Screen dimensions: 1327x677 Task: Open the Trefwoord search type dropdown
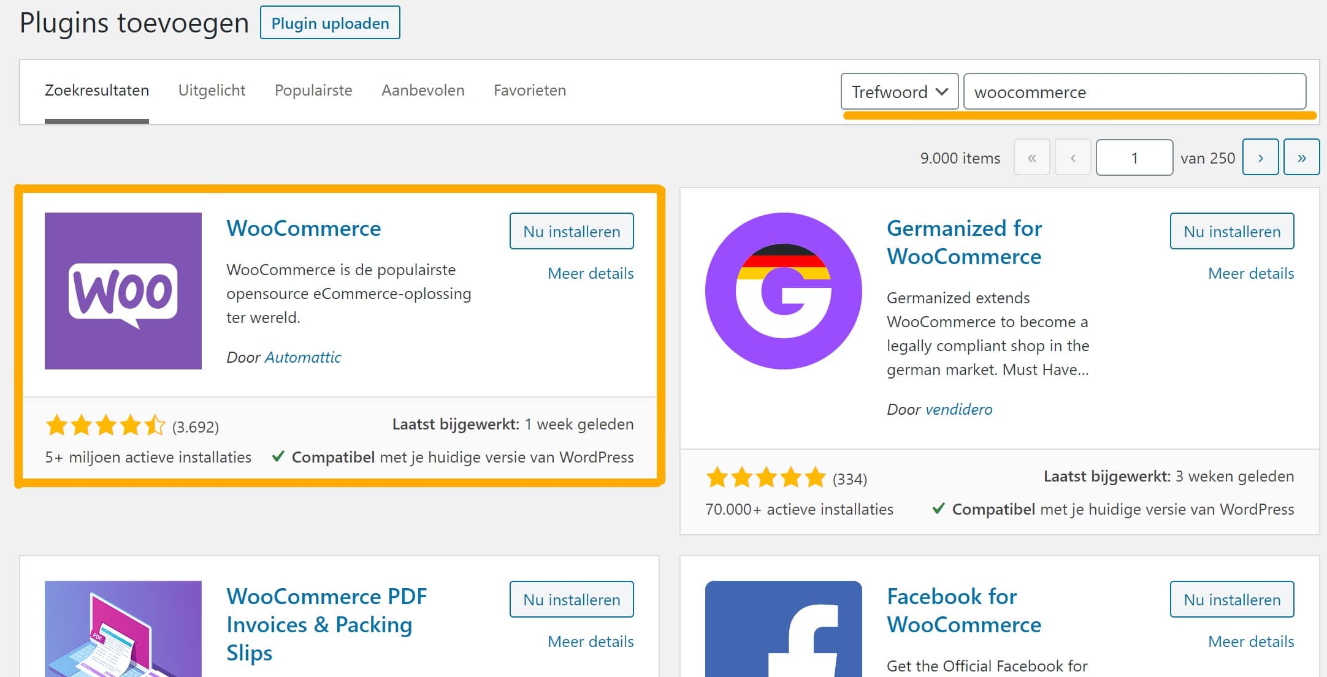pyautogui.click(x=900, y=92)
